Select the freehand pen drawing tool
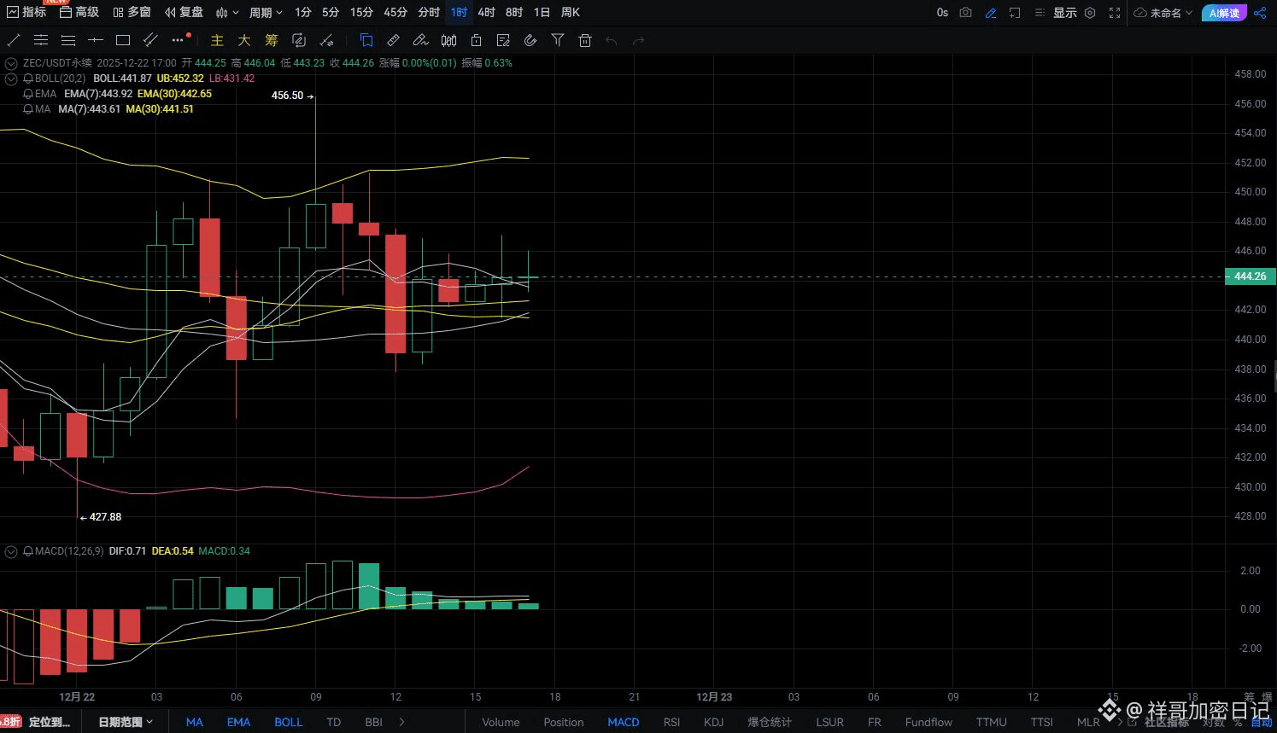The width and height of the screenshot is (1277, 733). (420, 40)
